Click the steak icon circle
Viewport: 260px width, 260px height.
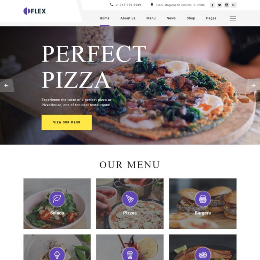tap(203, 254)
